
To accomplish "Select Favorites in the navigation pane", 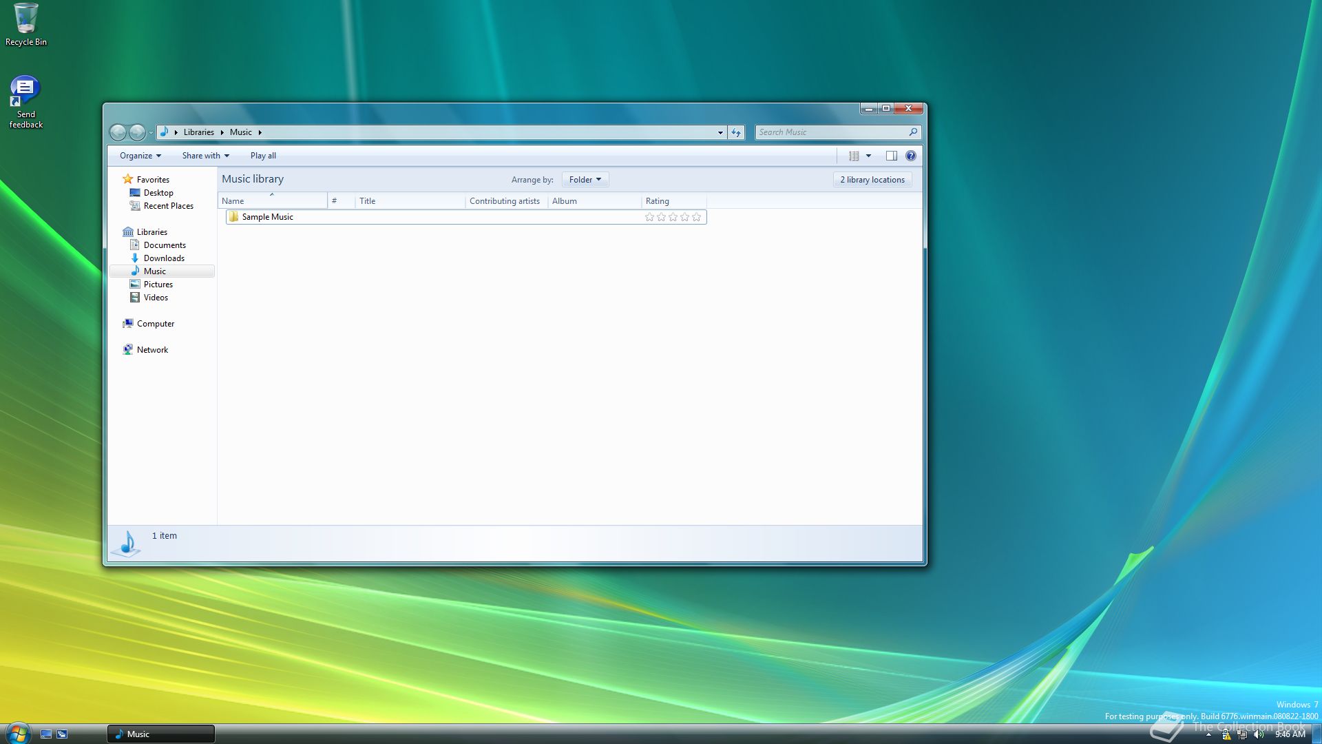I will point(153,180).
